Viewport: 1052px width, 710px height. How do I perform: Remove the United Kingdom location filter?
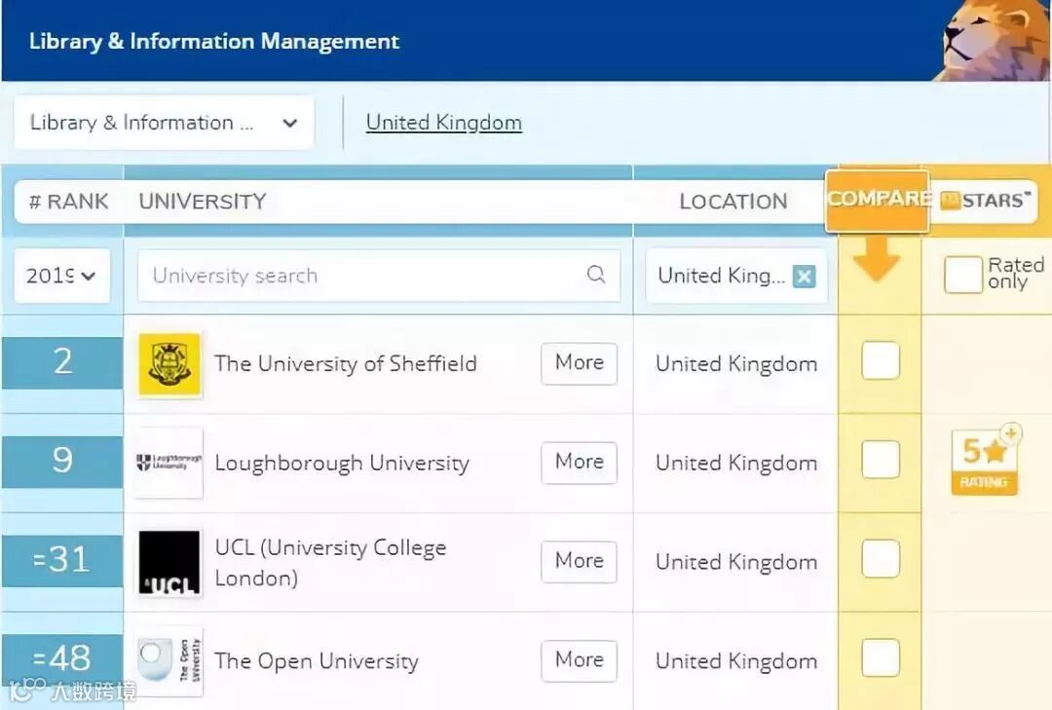click(x=804, y=276)
